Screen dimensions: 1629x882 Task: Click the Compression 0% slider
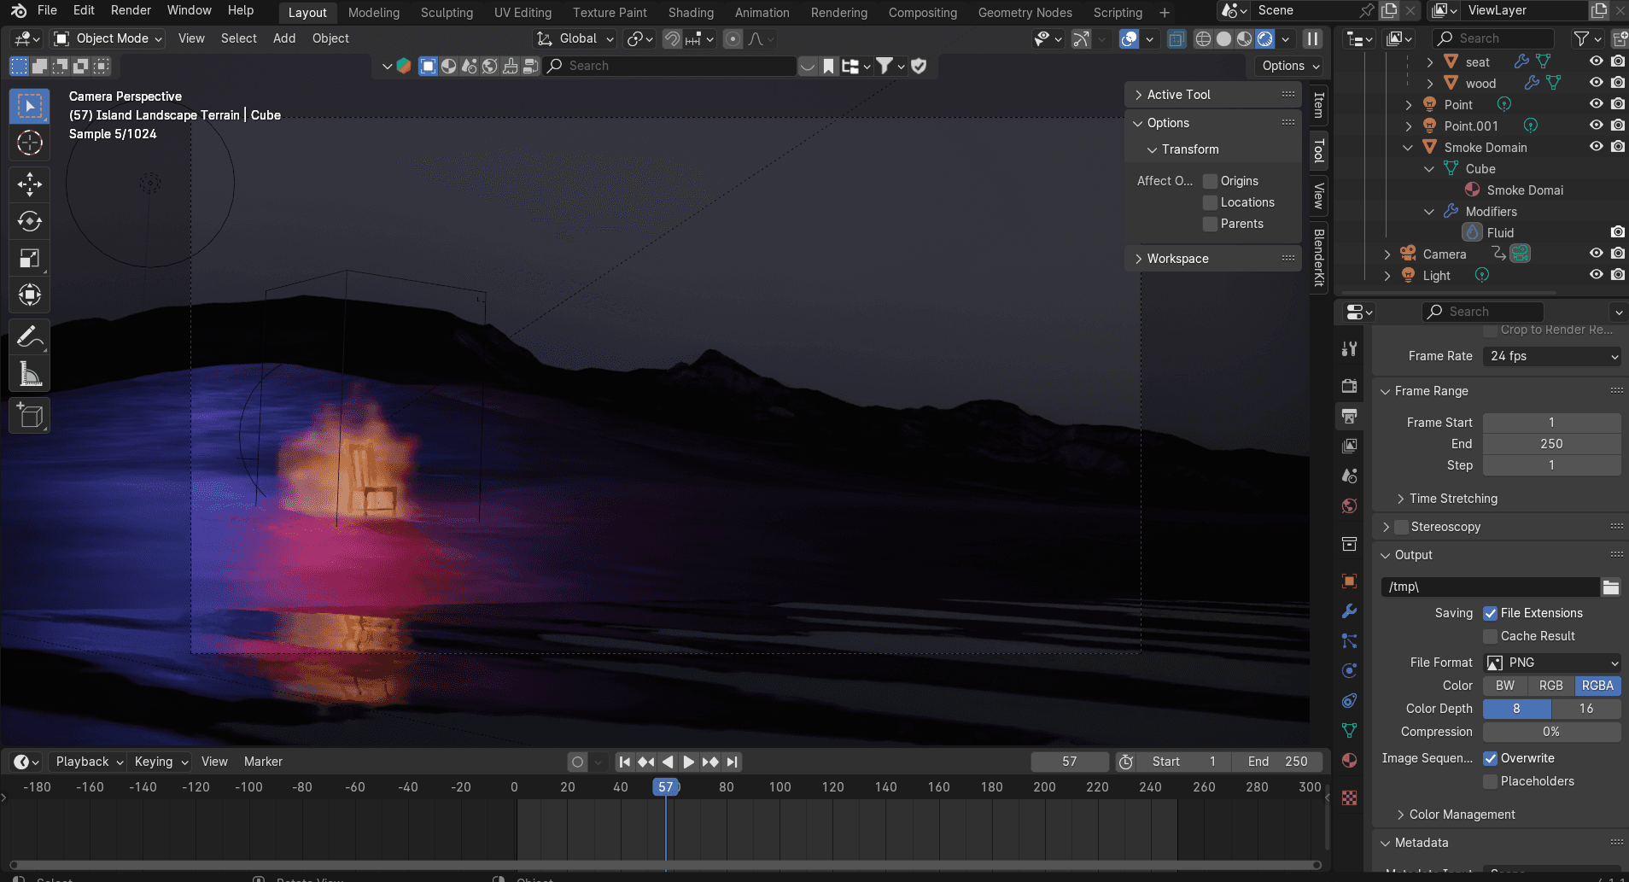pyautogui.click(x=1551, y=732)
